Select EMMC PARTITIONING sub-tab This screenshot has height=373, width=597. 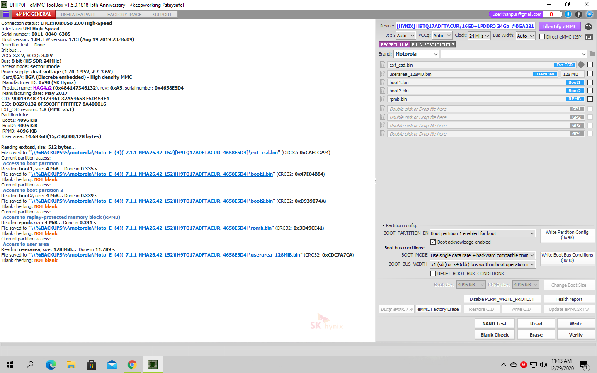pos(433,44)
